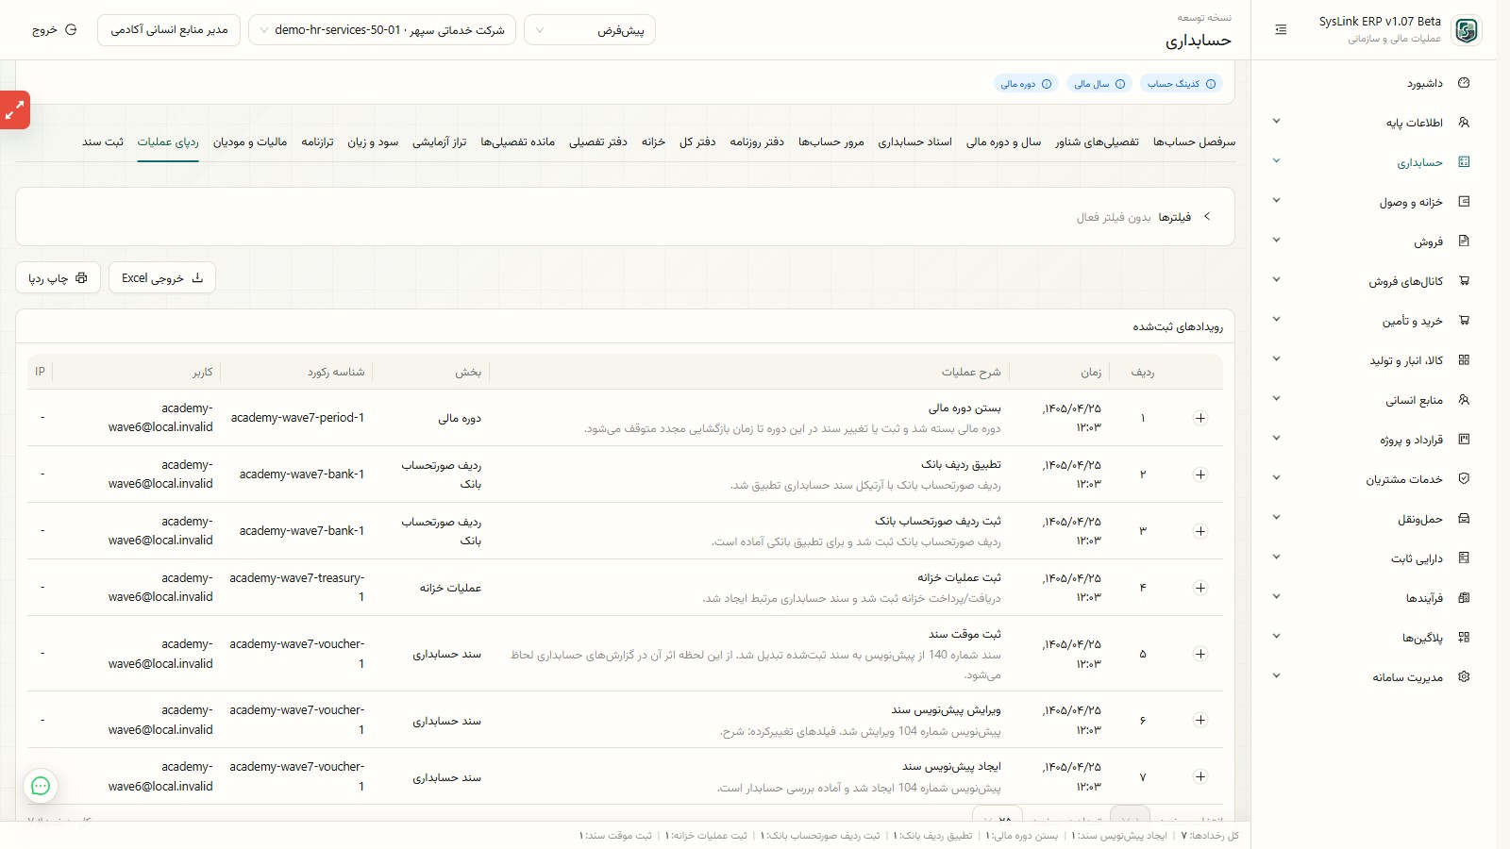
Task: Click the حسابداری sidebar icon
Action: click(1464, 162)
